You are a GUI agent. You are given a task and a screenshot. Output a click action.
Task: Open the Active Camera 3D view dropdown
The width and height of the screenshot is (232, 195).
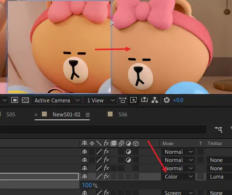(57, 100)
